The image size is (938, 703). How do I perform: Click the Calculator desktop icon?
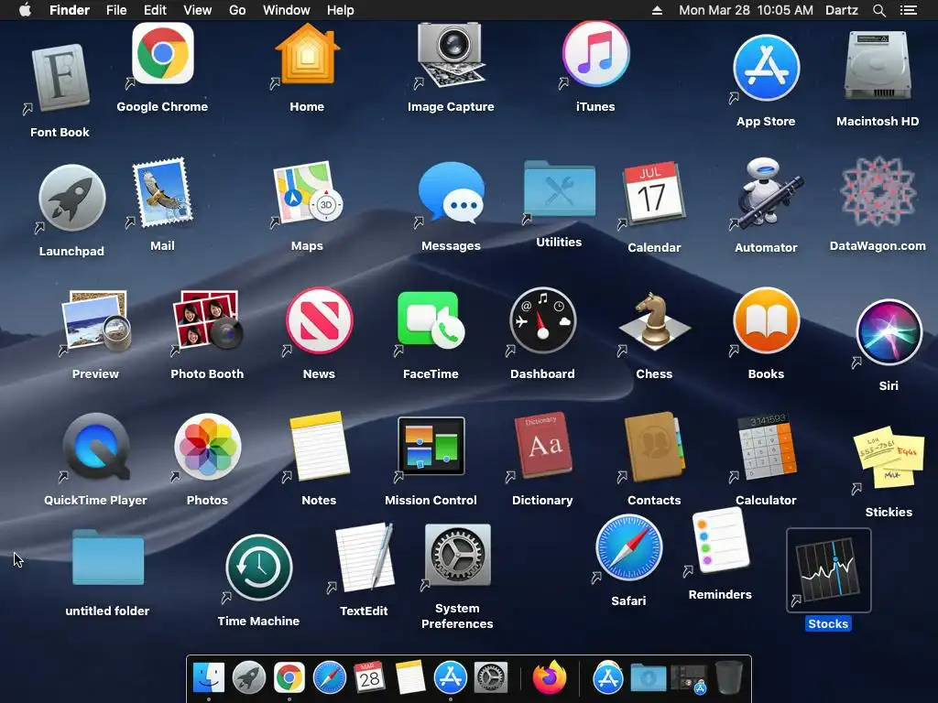[767, 447]
